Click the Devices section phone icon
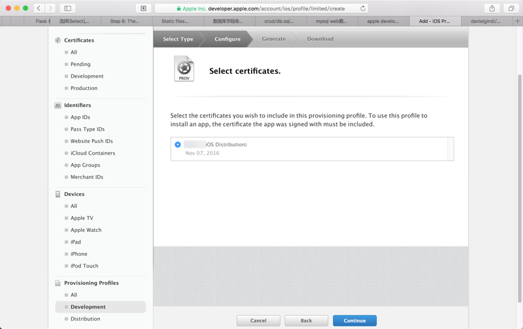The image size is (523, 329). pos(58,194)
